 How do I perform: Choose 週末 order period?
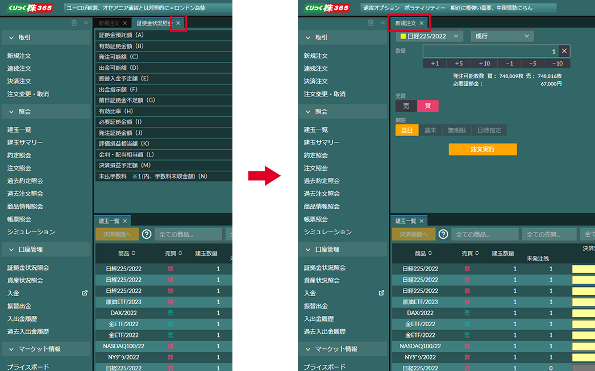coord(430,130)
